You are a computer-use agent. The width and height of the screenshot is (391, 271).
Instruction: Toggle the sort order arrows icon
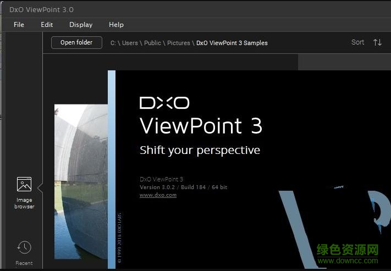click(378, 42)
